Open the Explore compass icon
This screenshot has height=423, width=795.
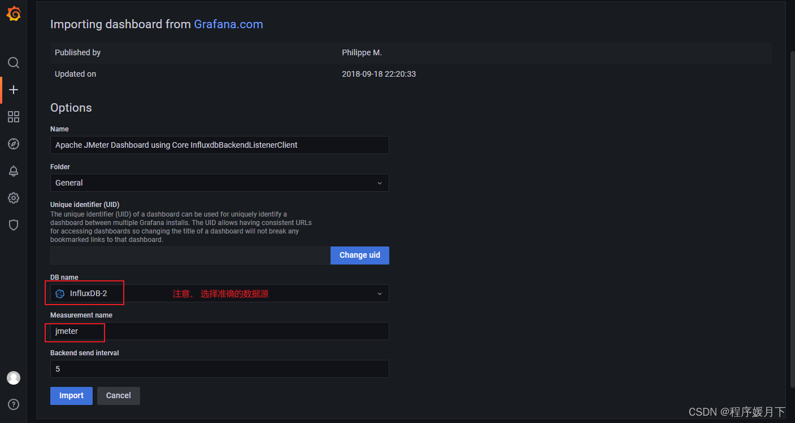14,144
